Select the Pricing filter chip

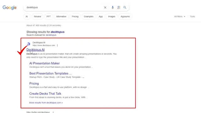pyautogui.click(x=75, y=17)
